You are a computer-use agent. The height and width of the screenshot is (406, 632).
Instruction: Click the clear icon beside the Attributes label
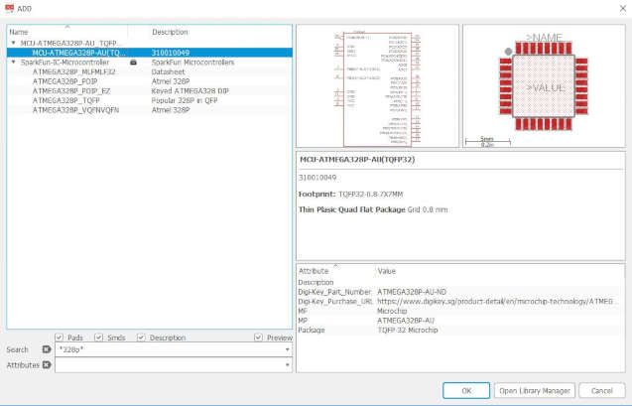tap(47, 365)
